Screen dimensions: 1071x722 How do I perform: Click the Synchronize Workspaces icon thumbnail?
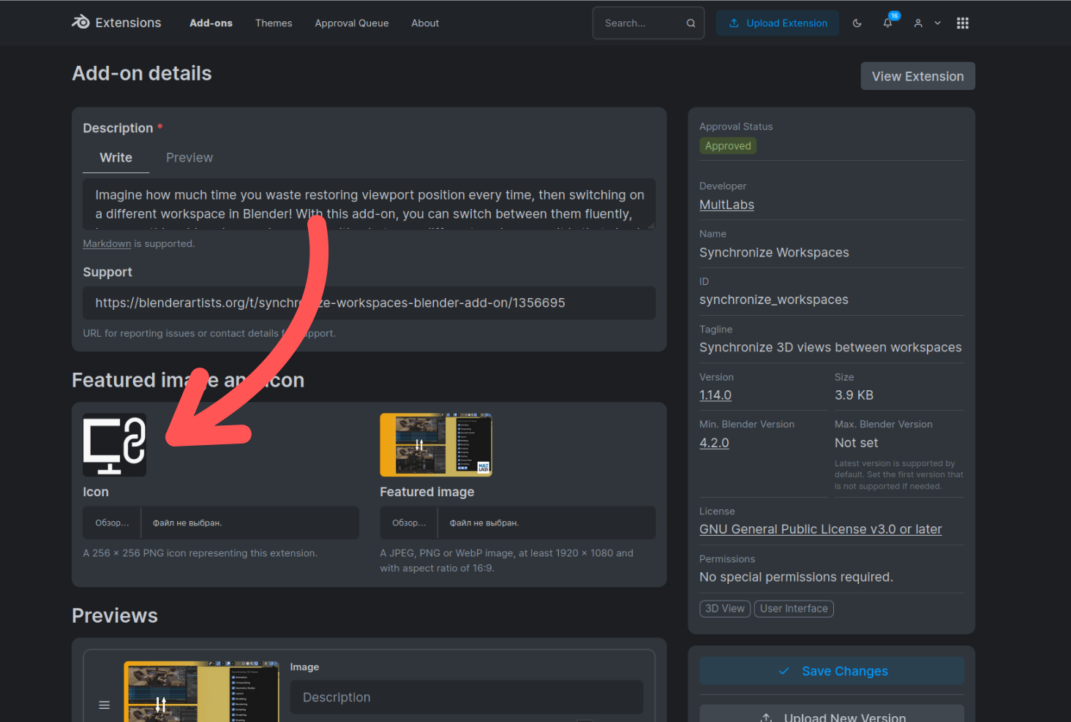click(x=115, y=444)
